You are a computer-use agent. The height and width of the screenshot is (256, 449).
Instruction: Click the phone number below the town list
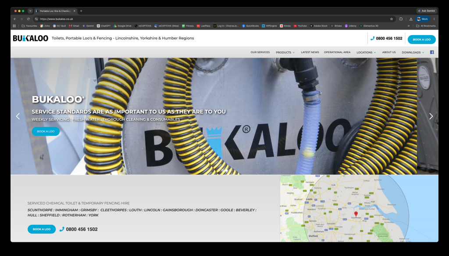pos(78,229)
